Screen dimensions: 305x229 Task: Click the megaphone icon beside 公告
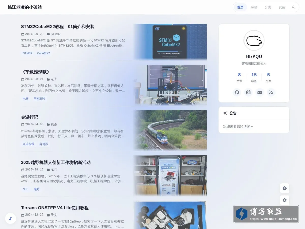(225, 113)
